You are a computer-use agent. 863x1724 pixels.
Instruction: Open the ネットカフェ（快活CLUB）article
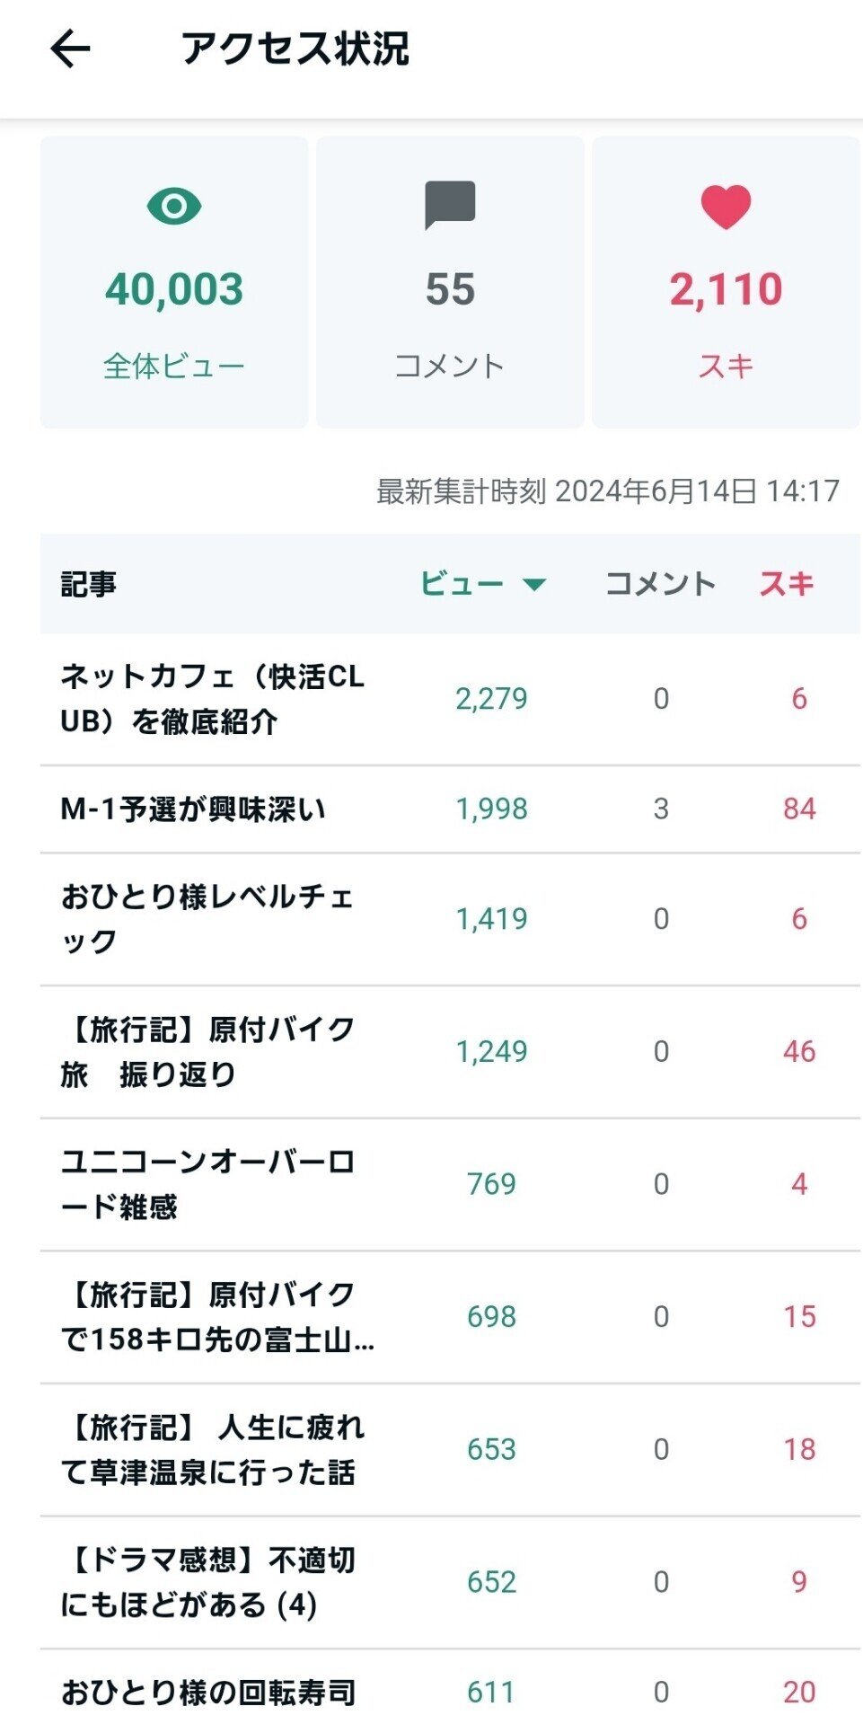213,699
